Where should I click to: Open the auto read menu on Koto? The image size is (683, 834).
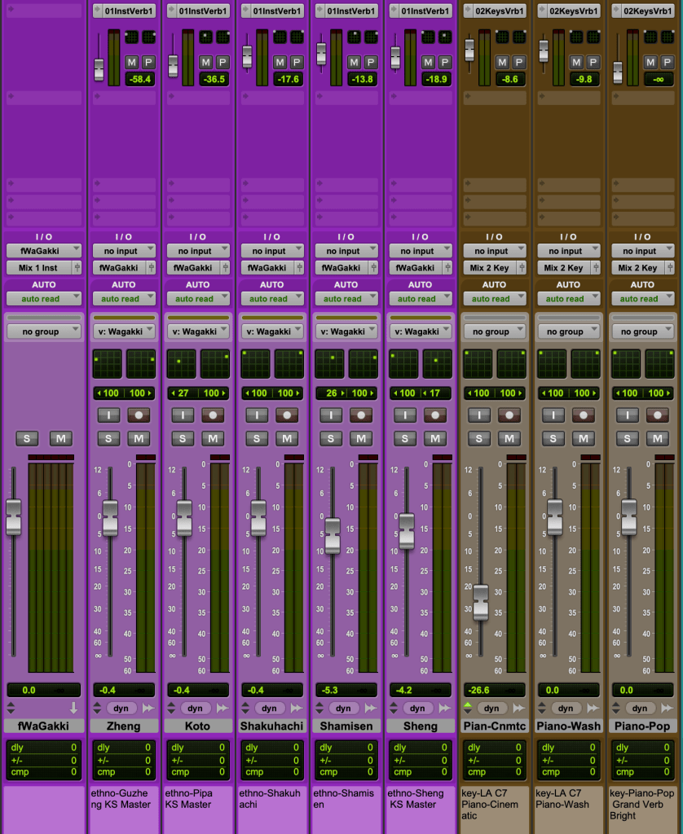[197, 299]
